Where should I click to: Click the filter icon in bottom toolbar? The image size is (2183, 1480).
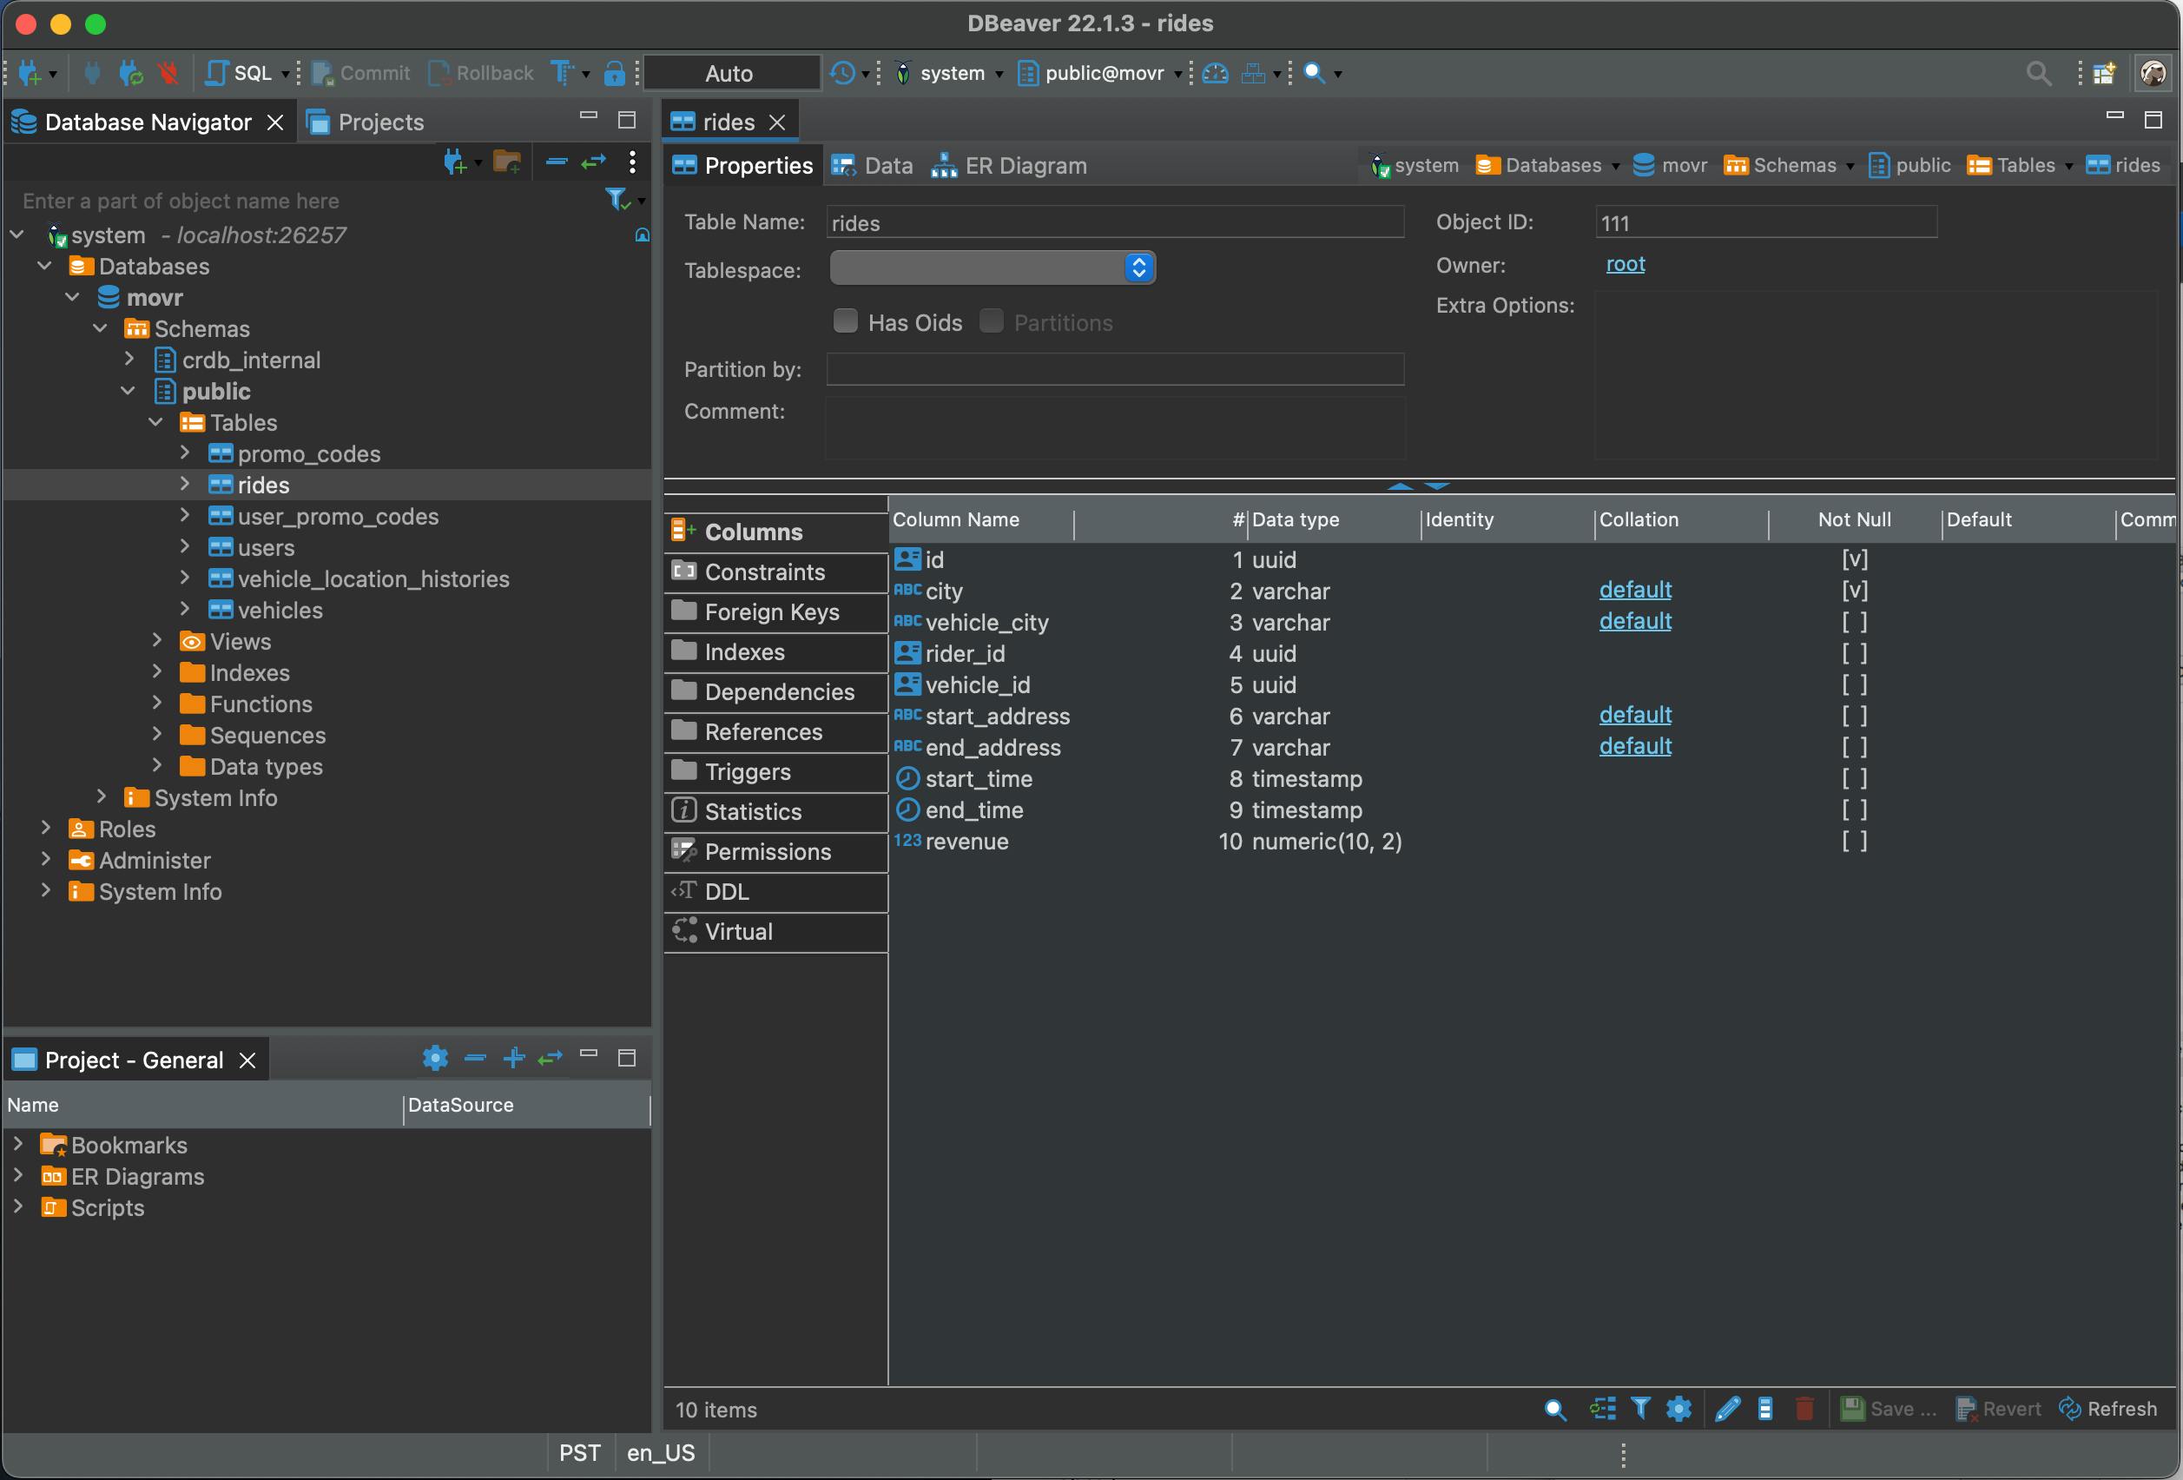coord(1640,1408)
